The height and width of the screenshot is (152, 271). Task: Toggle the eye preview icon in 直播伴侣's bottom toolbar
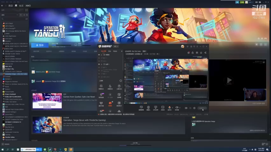[190, 108]
